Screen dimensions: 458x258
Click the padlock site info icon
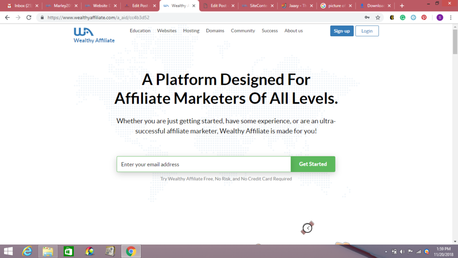click(42, 17)
